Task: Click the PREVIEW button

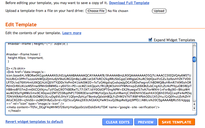Action: click(145, 122)
